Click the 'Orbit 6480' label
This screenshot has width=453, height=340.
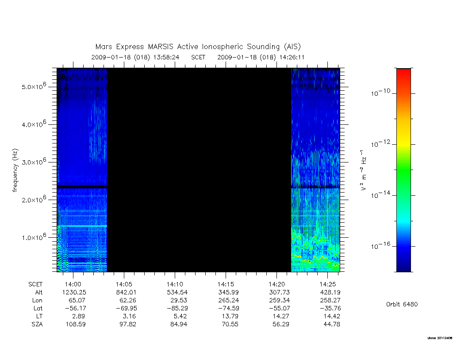[x=402, y=304]
